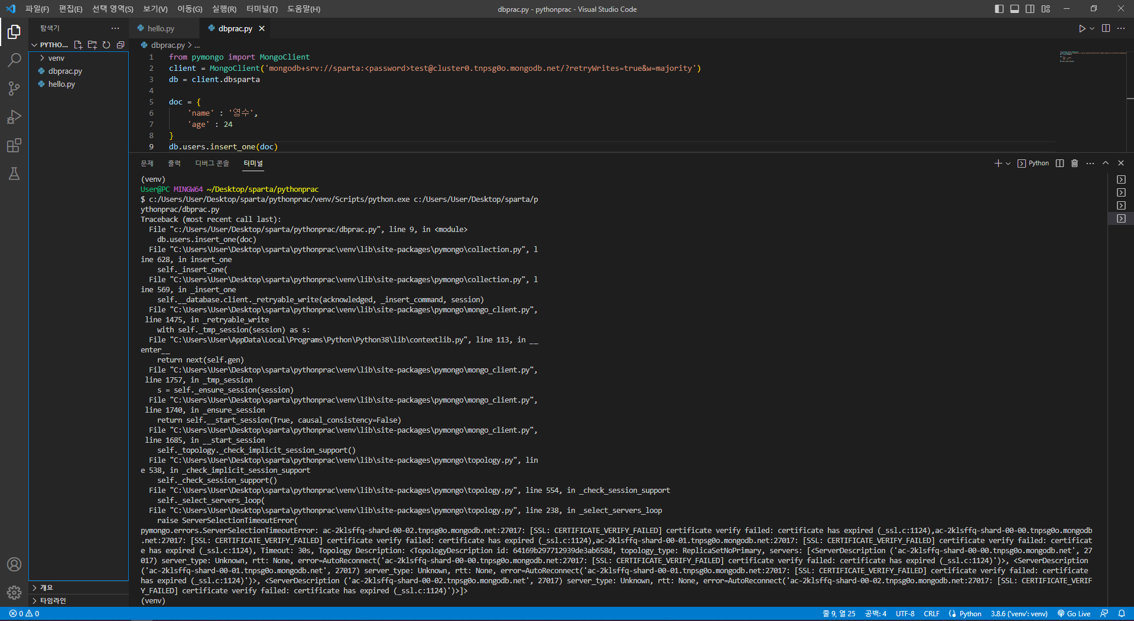Switch to the 문제 problems tab
Image resolution: width=1134 pixels, height=621 pixels.
[x=147, y=164]
